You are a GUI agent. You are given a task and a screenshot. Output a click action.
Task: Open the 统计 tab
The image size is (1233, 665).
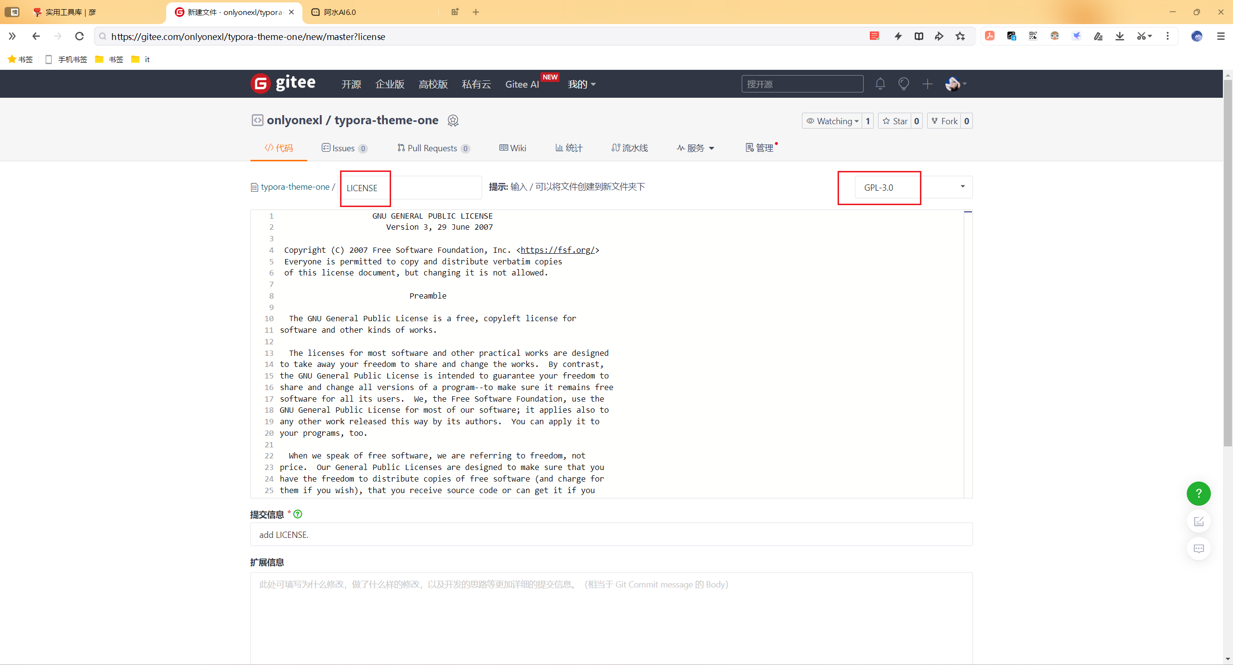pyautogui.click(x=569, y=148)
